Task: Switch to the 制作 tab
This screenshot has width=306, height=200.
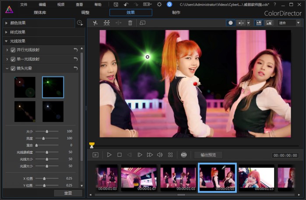Action: pyautogui.click(x=176, y=13)
